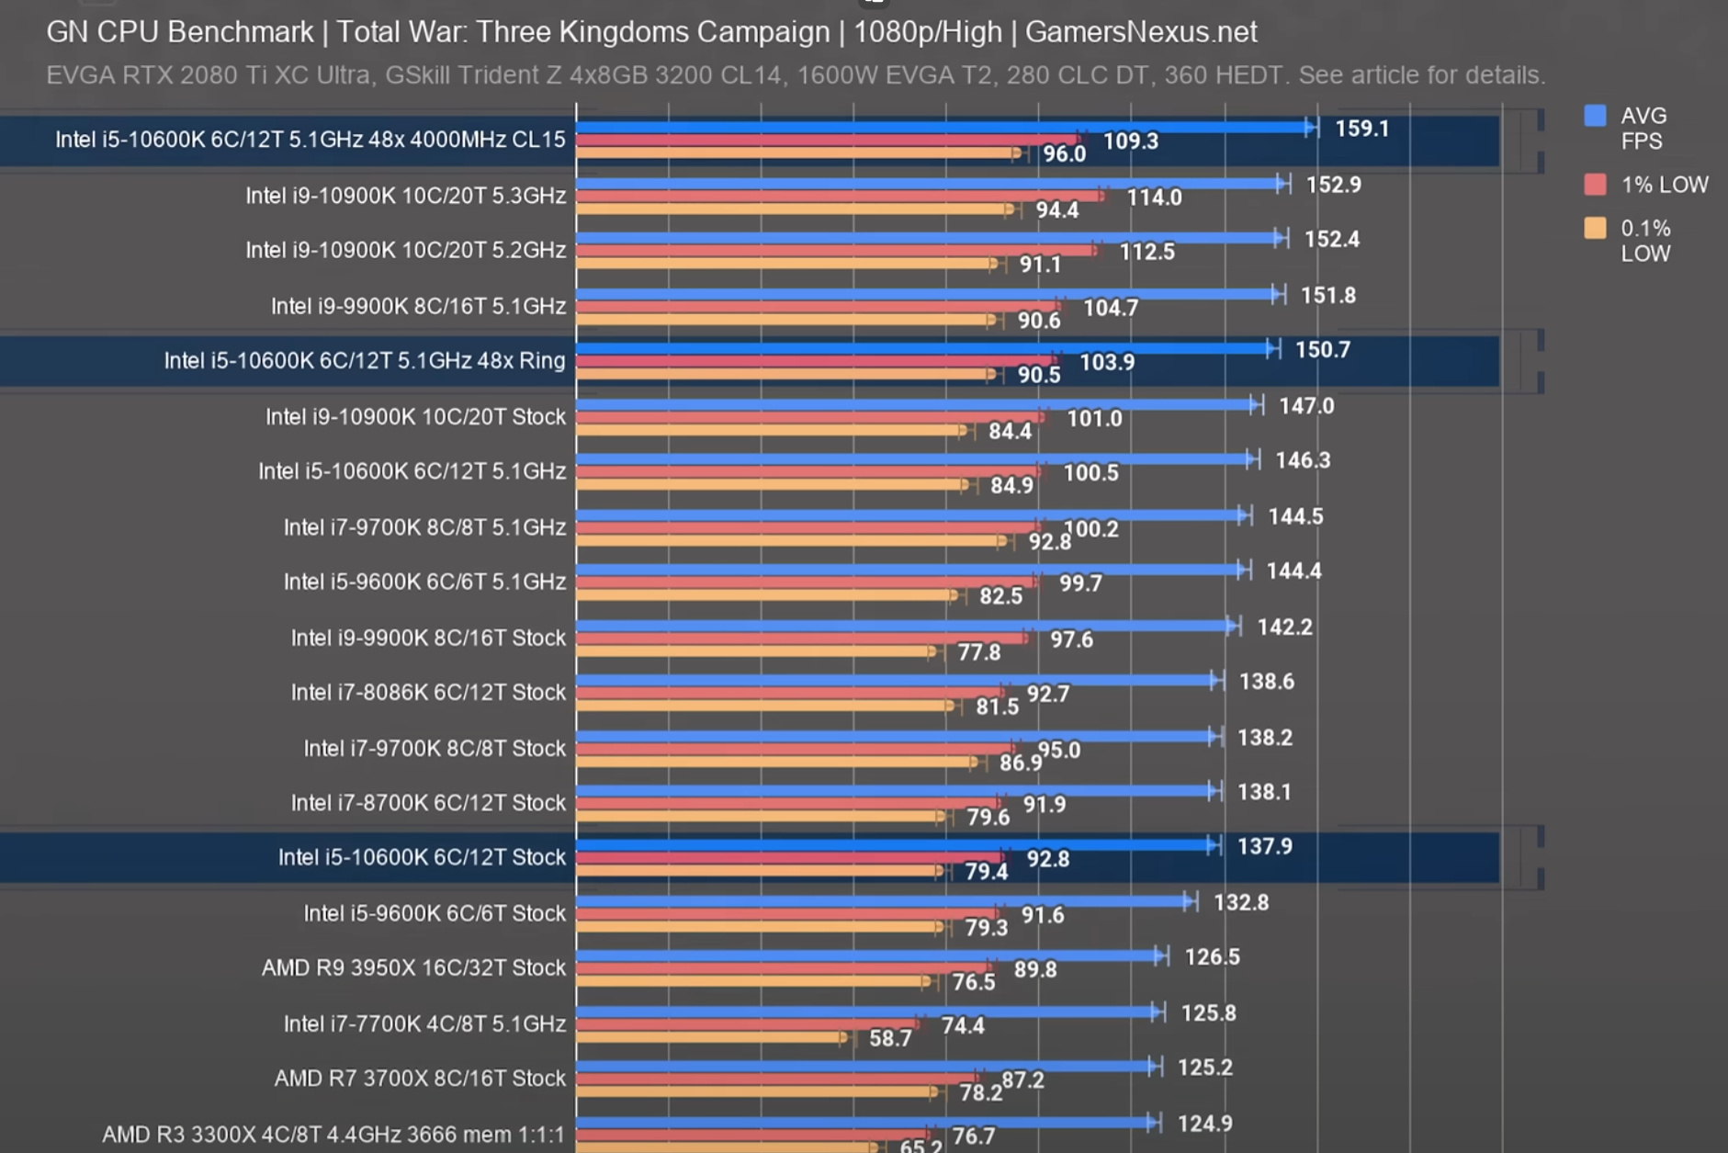
Task: Click the 151.8 average FPS value
Action: pos(1327,296)
